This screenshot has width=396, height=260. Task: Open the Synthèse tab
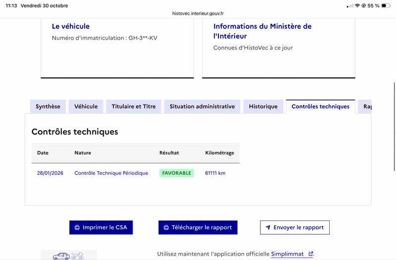[48, 106]
